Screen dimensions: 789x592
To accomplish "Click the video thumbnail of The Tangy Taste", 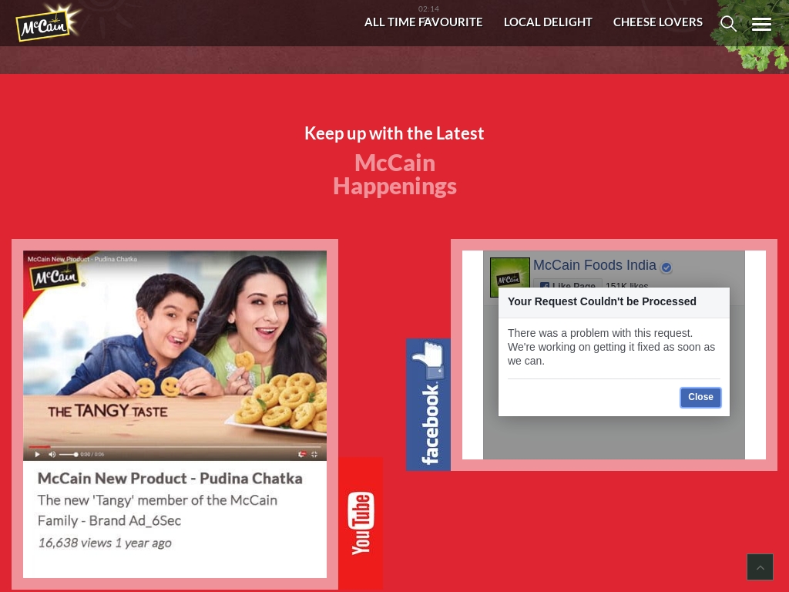I will coord(175,355).
